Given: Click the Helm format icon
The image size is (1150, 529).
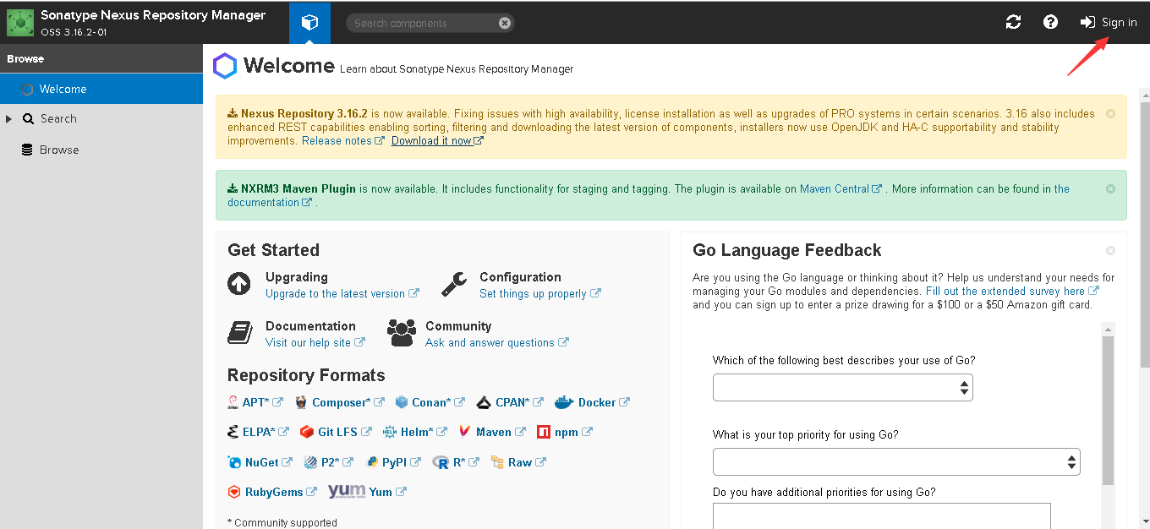Looking at the screenshot, I should (x=390, y=432).
